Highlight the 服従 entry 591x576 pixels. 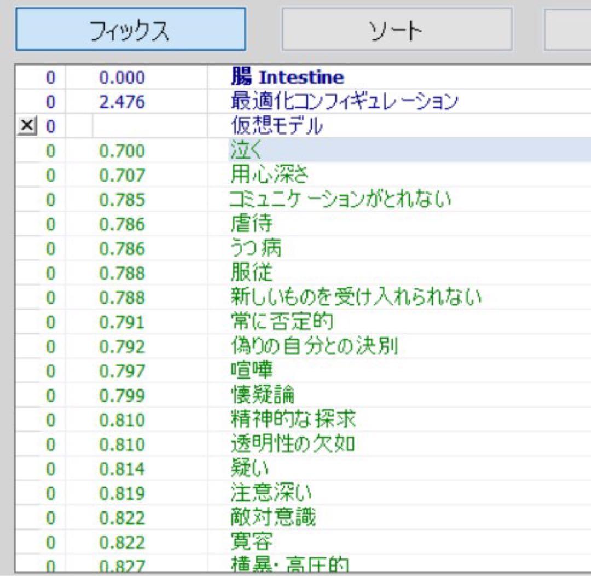click(x=251, y=273)
